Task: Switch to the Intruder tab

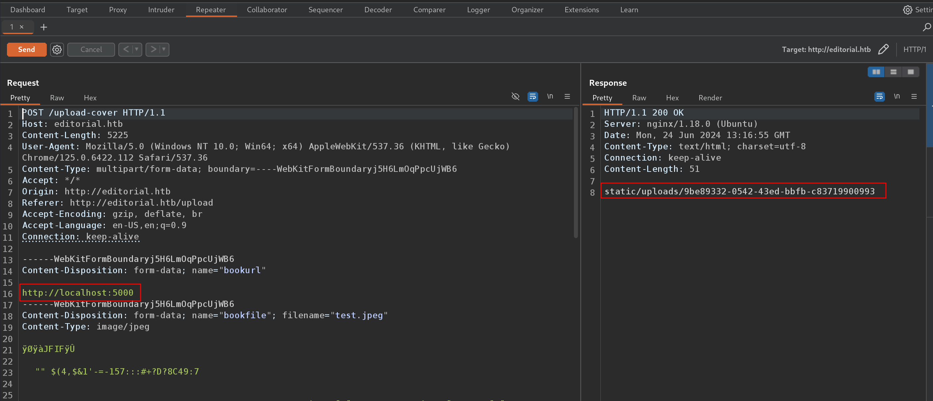Action: [161, 10]
